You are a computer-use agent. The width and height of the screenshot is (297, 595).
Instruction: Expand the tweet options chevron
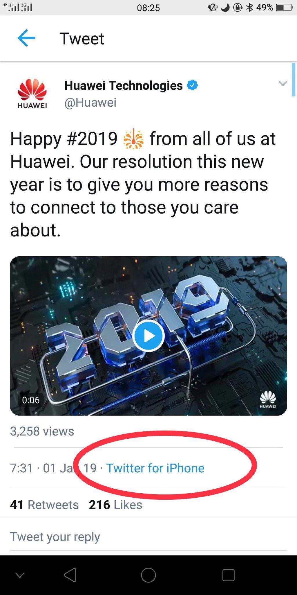[x=283, y=84]
